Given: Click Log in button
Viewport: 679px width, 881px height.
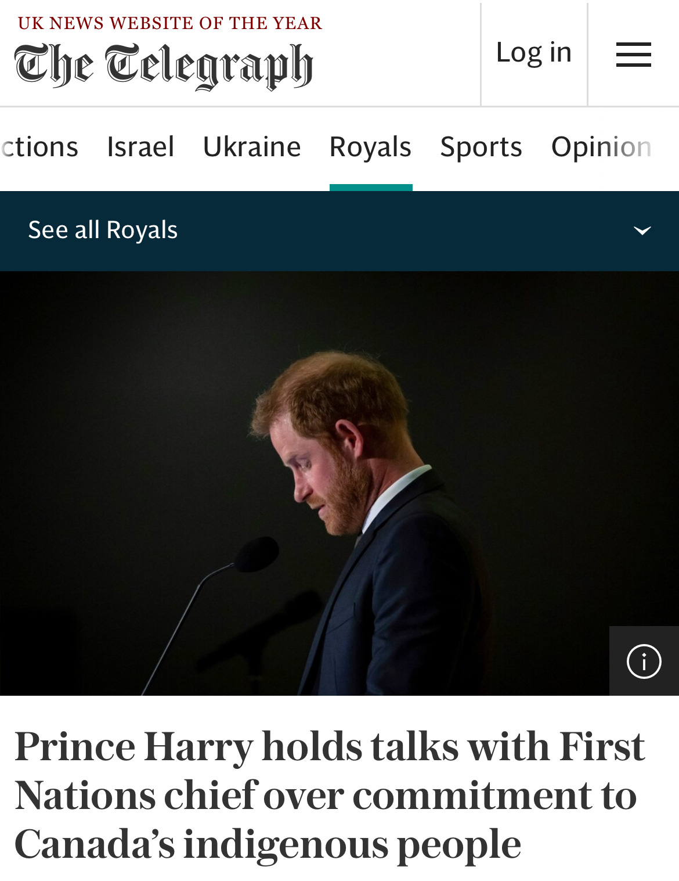Looking at the screenshot, I should [x=534, y=53].
